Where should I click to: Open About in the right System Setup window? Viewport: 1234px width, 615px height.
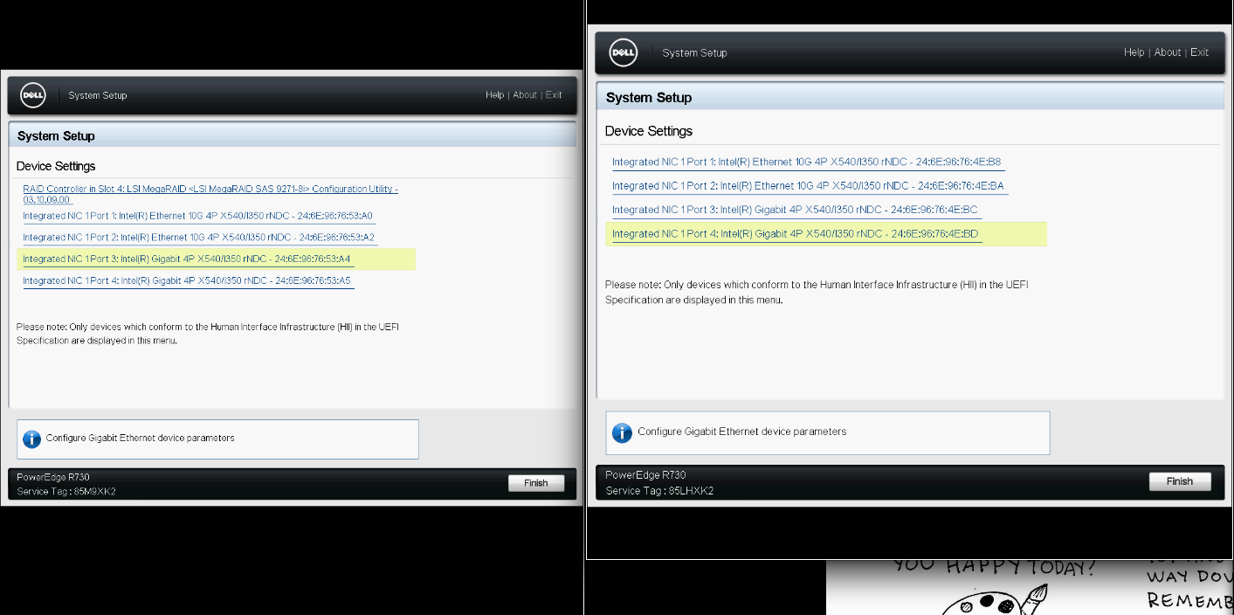point(1168,52)
